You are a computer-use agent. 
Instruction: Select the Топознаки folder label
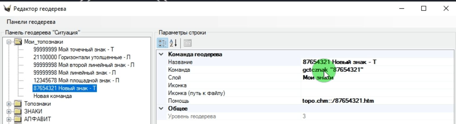(37, 104)
